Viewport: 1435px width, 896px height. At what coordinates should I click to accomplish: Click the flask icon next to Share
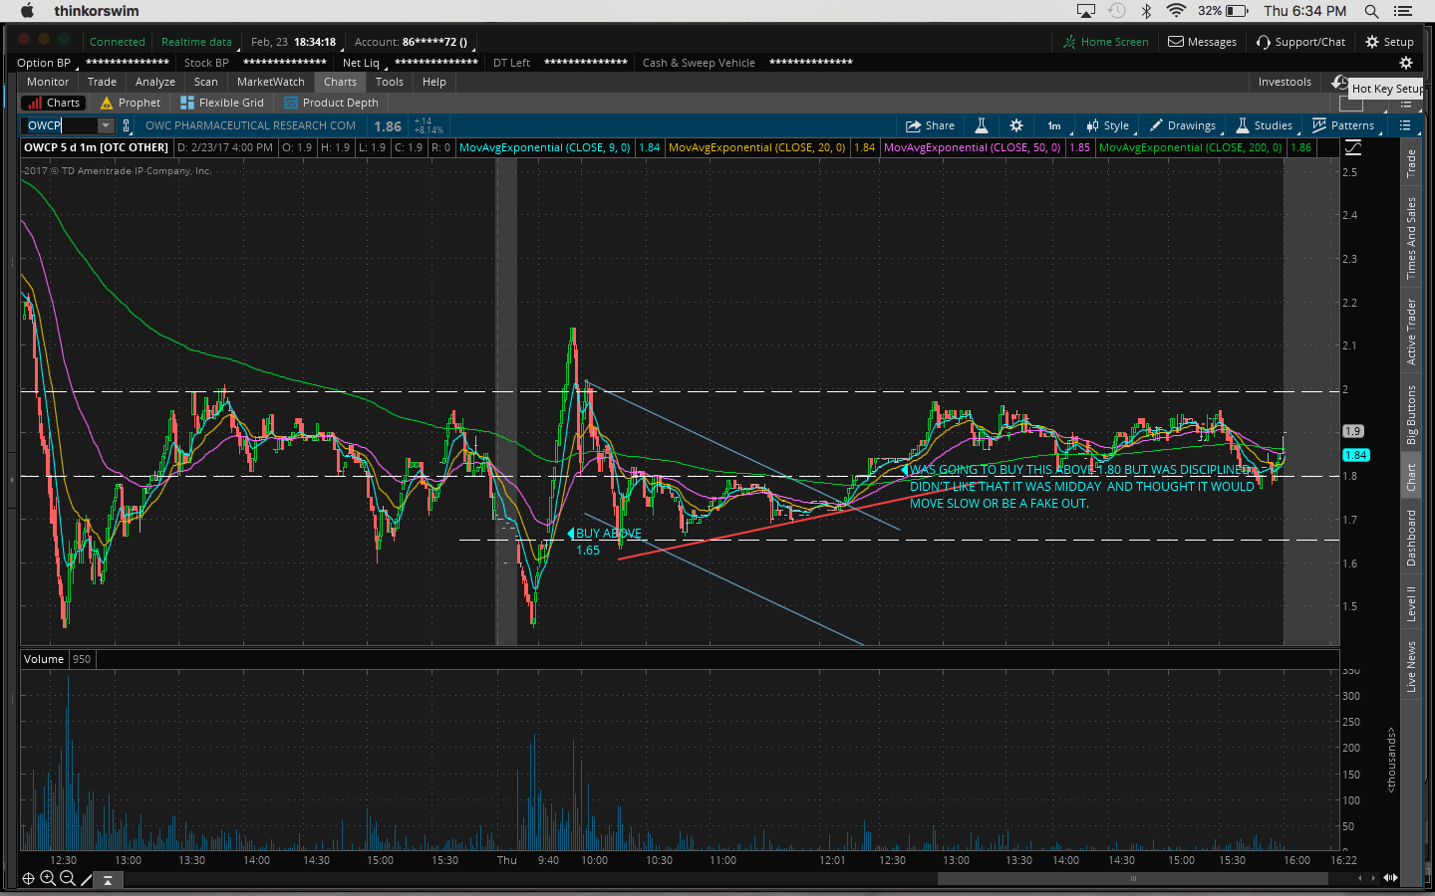coord(981,125)
